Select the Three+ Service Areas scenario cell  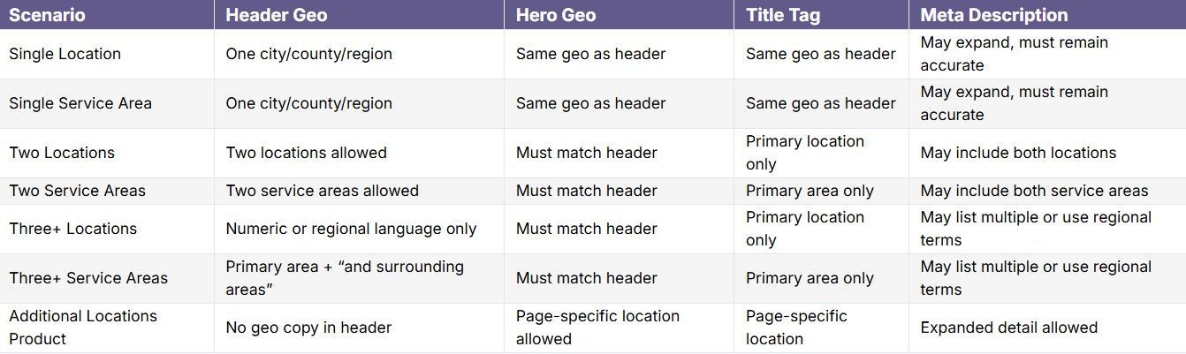88,278
